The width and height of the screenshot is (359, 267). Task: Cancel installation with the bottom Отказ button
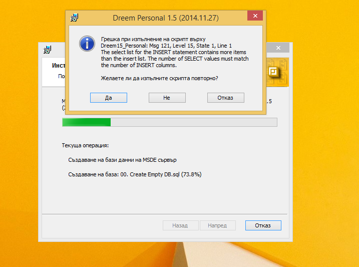tap(263, 225)
